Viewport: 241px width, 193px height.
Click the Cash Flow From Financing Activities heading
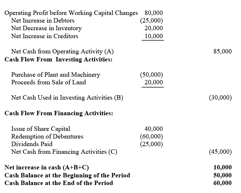[x=58, y=113]
